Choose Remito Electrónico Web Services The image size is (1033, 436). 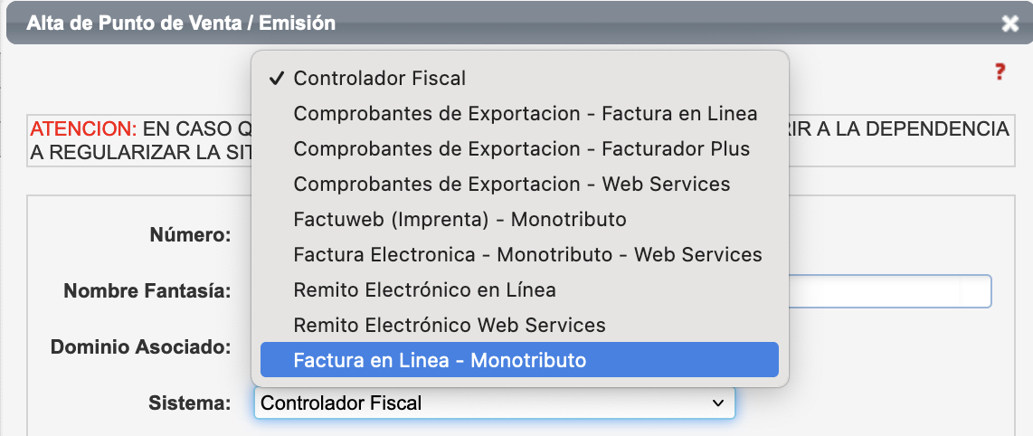[449, 325]
